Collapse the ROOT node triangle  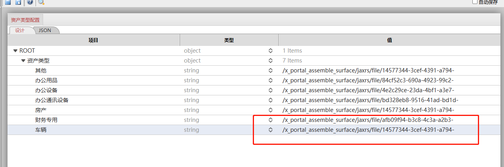pos(15,51)
